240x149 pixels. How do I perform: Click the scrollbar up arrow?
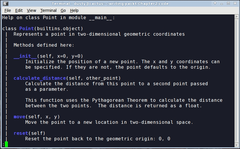237,17
